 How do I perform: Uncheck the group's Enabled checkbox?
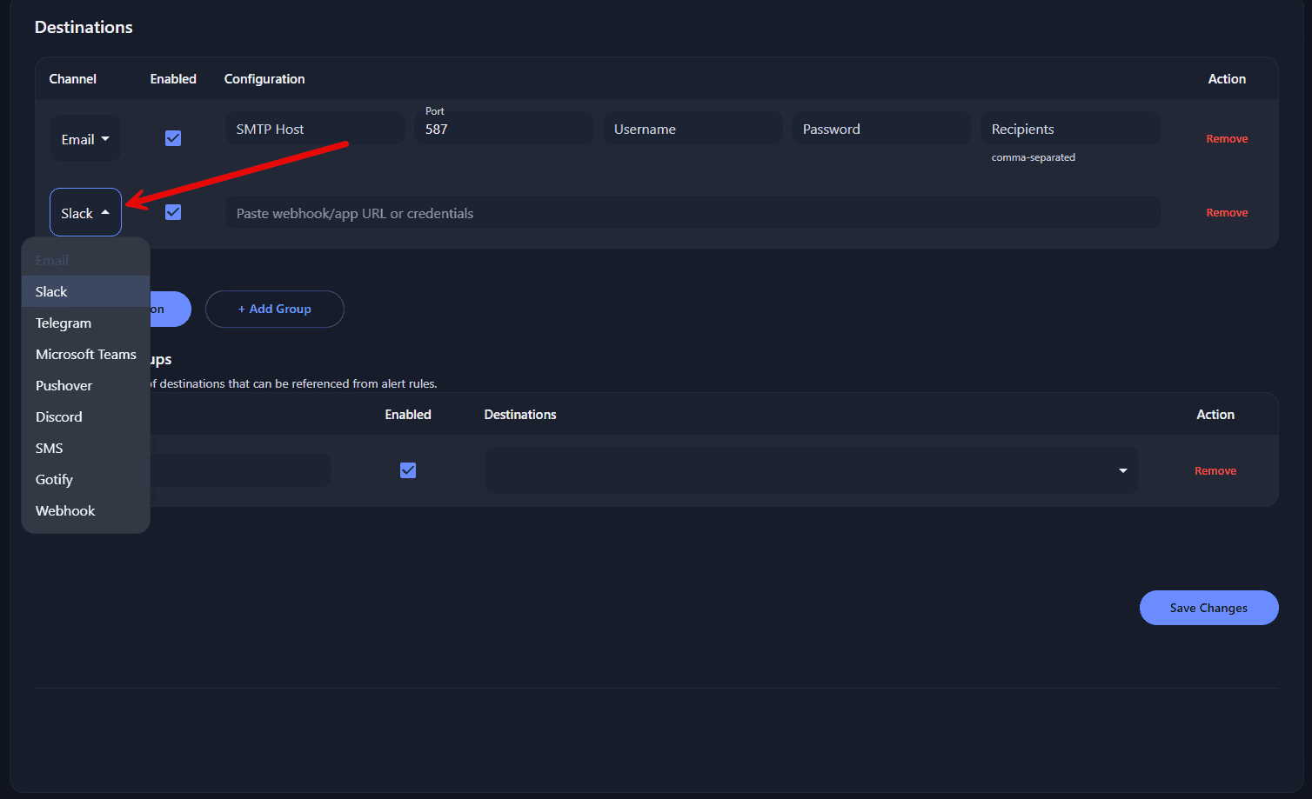(408, 469)
